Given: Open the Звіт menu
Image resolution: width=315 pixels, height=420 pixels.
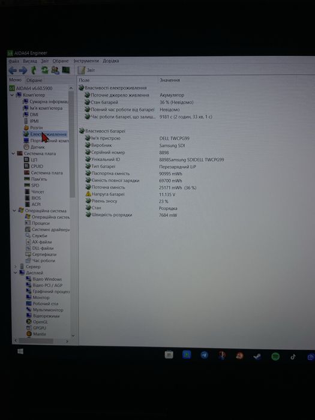Looking at the screenshot, I should tap(45, 61).
